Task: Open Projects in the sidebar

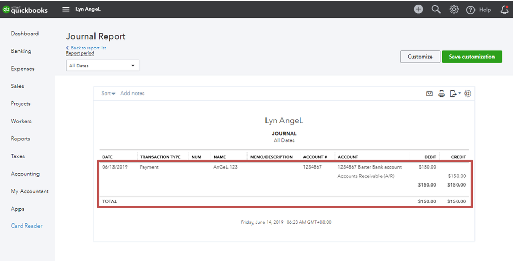Action: coord(21,104)
